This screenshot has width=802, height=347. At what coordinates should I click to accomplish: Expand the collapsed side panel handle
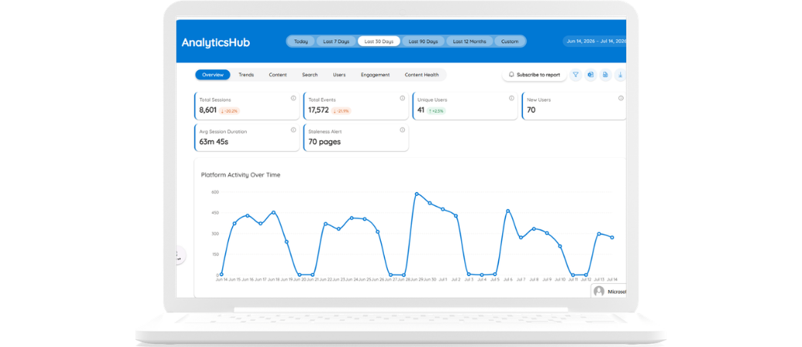point(180,255)
